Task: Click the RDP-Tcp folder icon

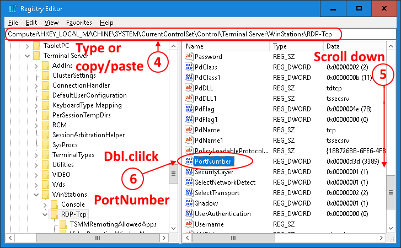Action: pos(54,214)
